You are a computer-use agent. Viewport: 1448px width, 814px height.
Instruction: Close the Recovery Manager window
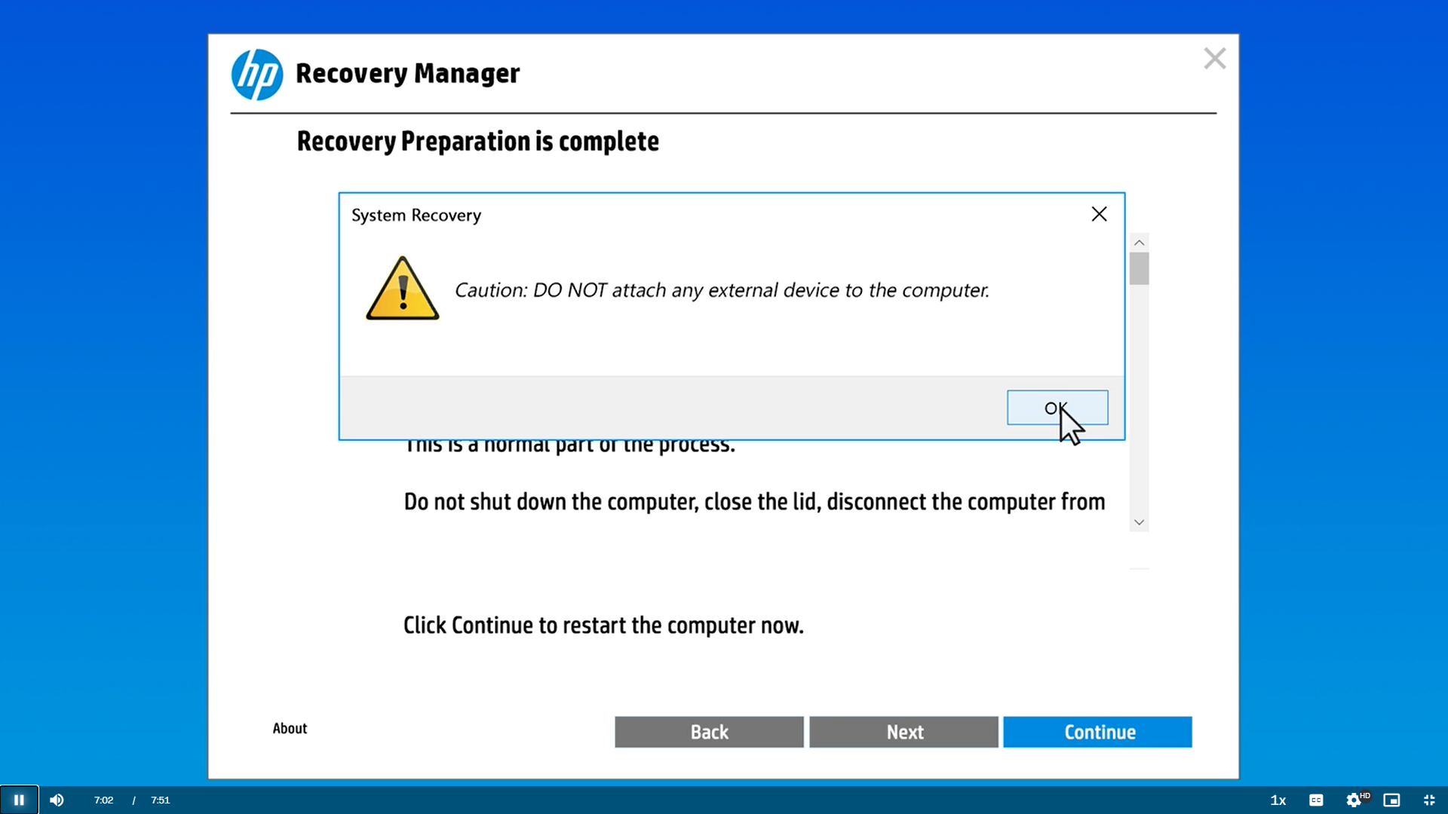coord(1214,58)
